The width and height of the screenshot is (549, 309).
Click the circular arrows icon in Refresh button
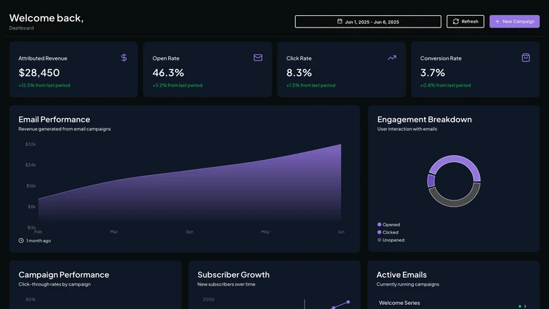click(456, 21)
